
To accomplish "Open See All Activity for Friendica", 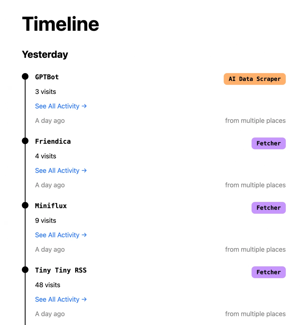I will tap(61, 171).
